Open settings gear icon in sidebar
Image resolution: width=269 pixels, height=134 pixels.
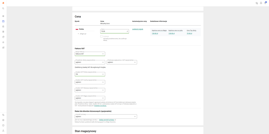[x=3, y=120]
